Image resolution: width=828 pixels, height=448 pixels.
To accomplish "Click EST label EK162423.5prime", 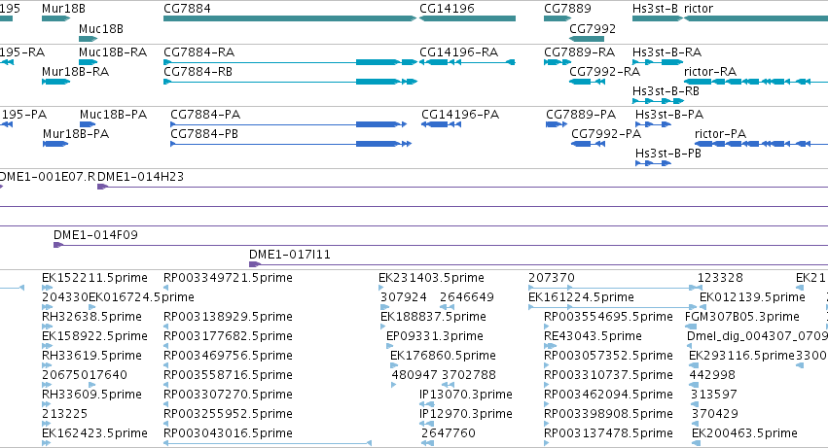I will 94,433.
